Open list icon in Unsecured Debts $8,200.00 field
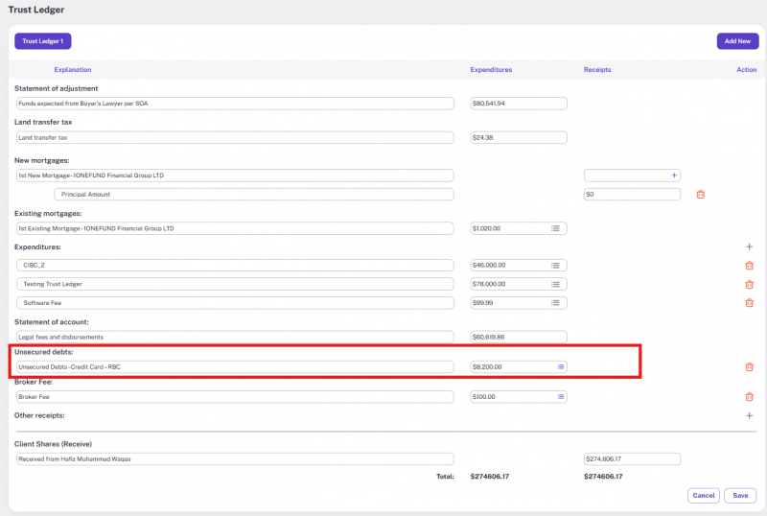The height and width of the screenshot is (516, 767). 561,367
